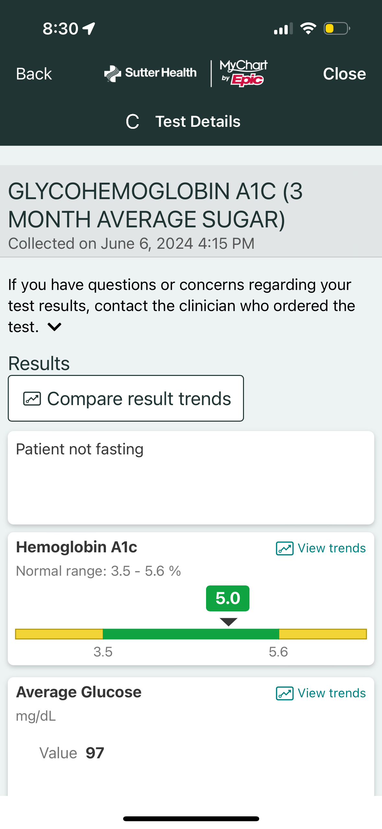Tap the refresh icon beside Test Details
The image size is (382, 829).
[x=133, y=122]
